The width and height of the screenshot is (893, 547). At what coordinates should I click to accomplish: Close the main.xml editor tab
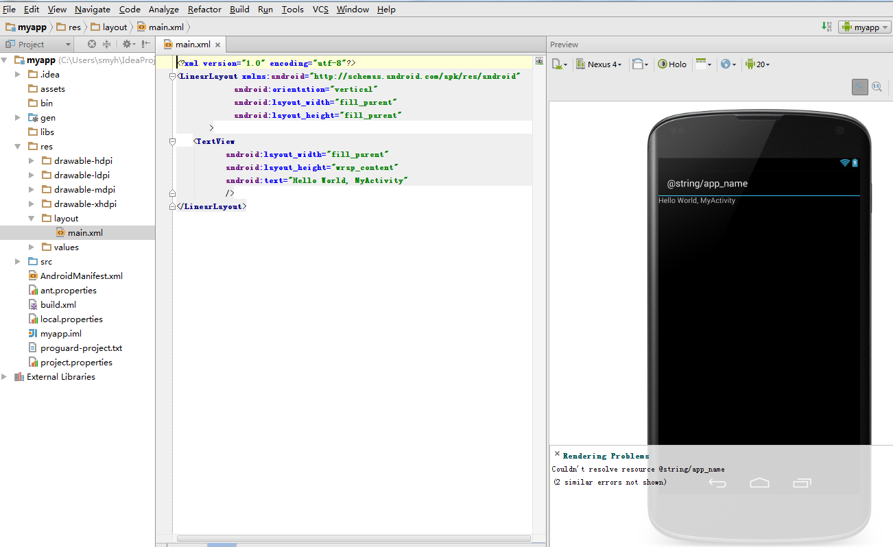[x=218, y=45]
